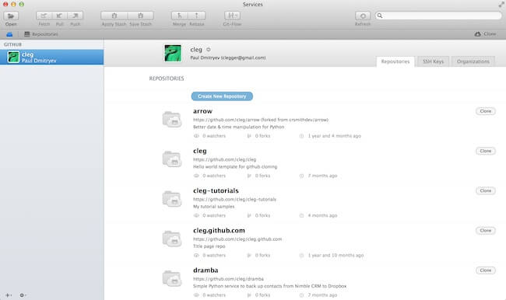Screen dimensions: 506x300
Task: Click the cleg profile avatar in the header
Action: (173, 53)
